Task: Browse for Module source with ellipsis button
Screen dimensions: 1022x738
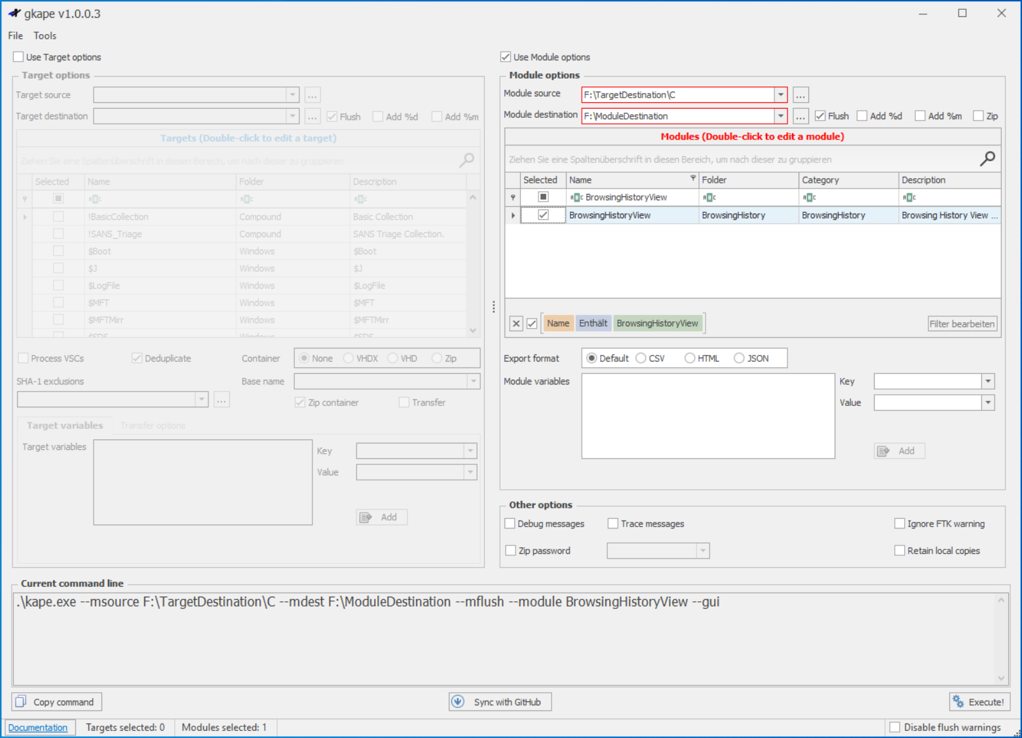Action: click(801, 95)
